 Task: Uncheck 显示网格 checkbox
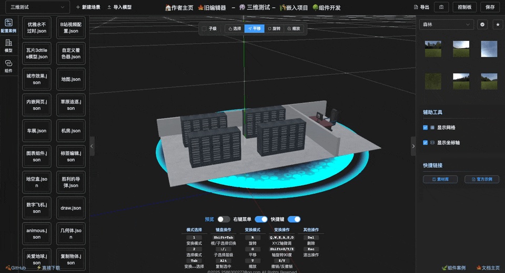click(425, 128)
